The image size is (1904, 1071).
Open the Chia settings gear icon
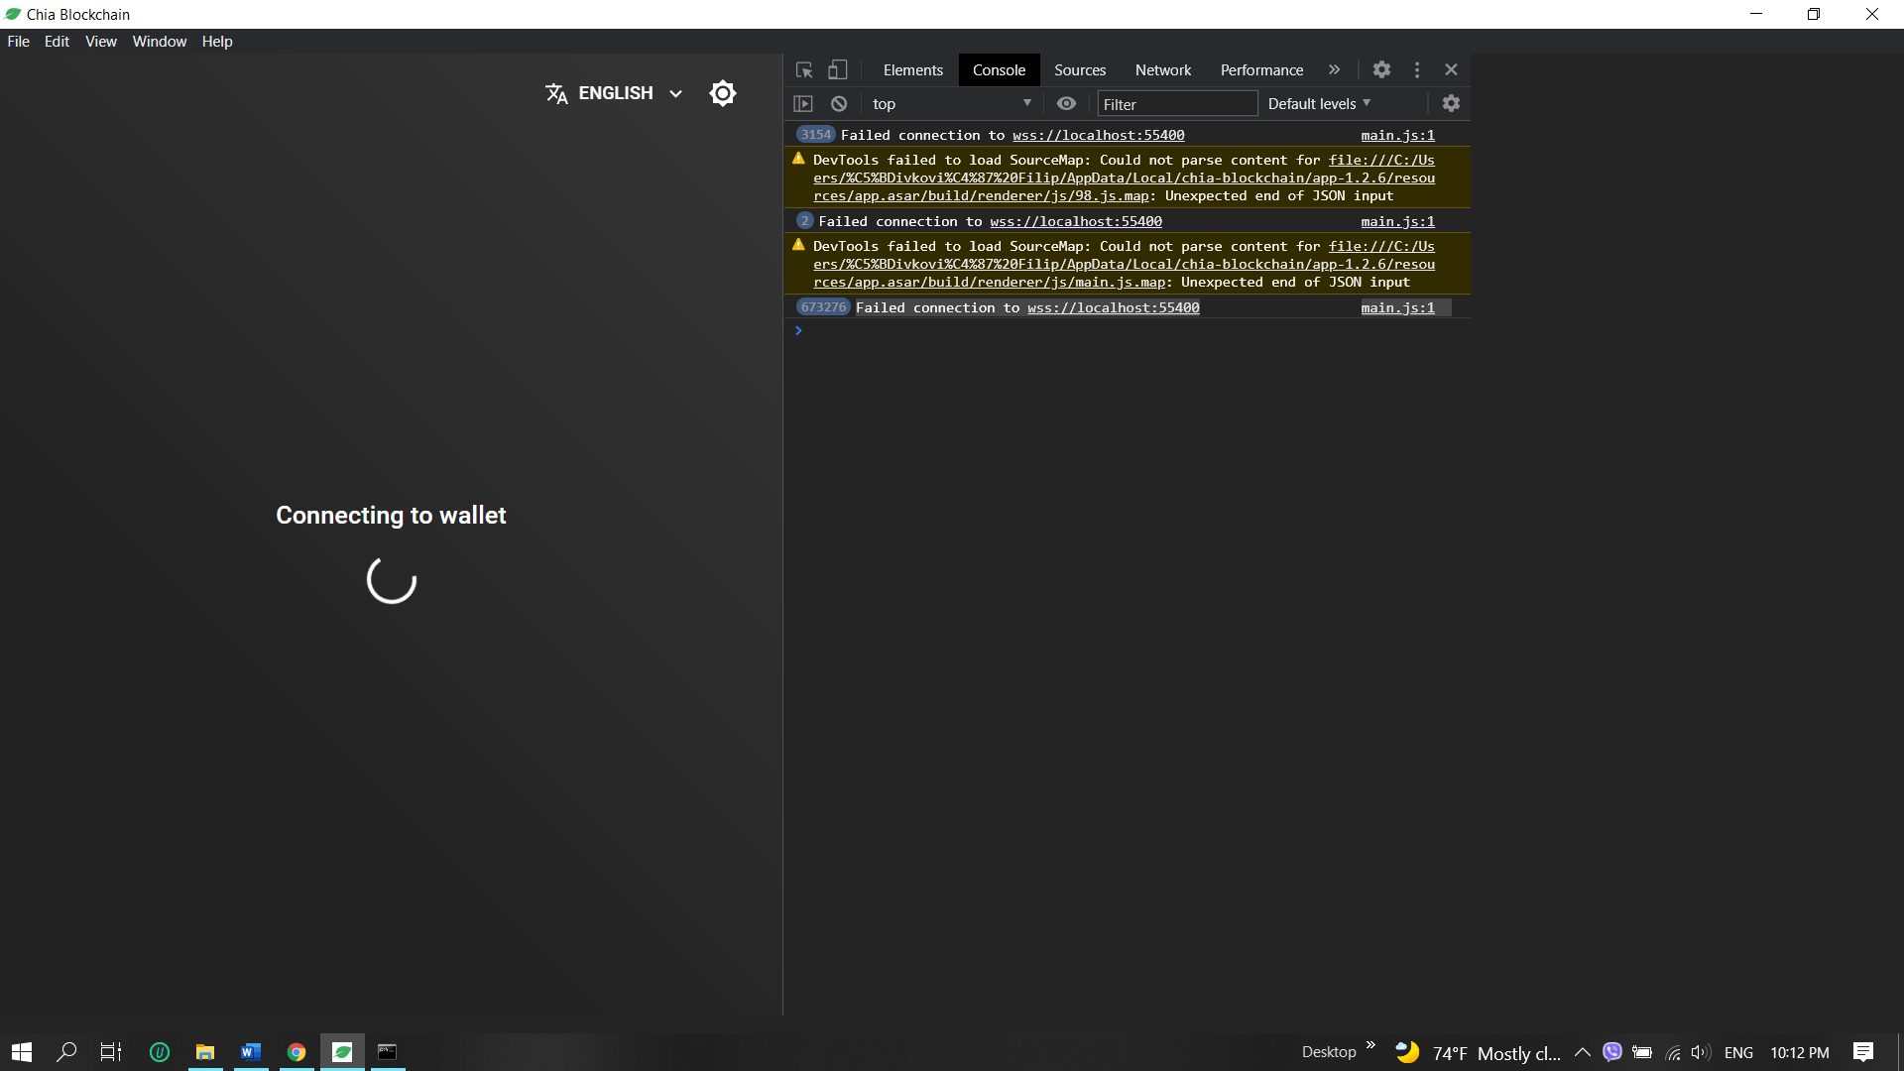(x=723, y=92)
